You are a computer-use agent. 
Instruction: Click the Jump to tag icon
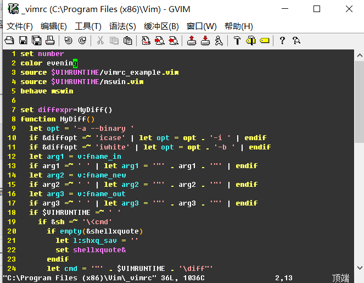265,41
